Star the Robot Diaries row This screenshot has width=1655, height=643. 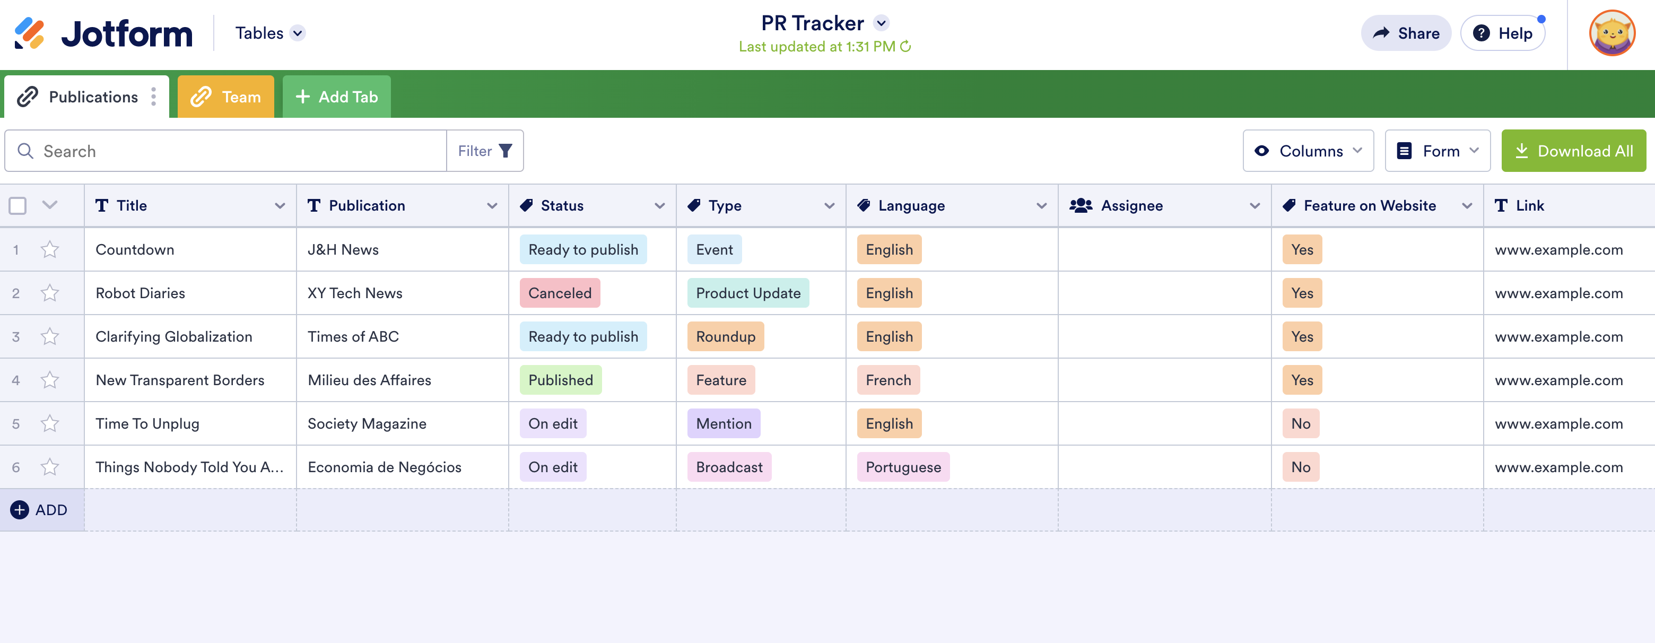tap(49, 293)
